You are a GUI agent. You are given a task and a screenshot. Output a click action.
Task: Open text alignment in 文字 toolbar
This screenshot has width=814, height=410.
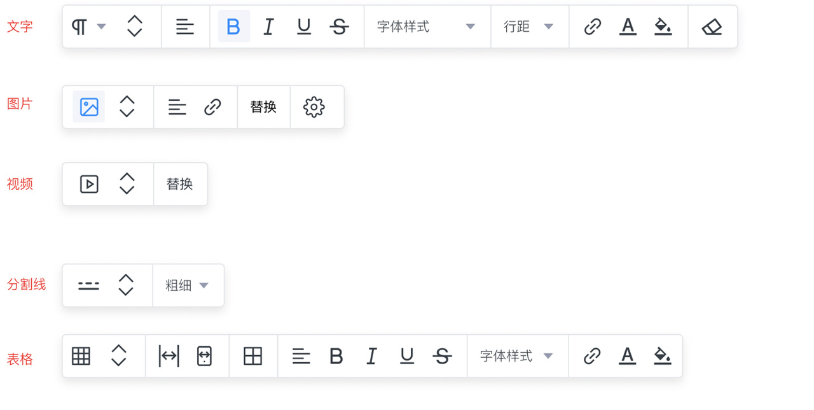(185, 27)
